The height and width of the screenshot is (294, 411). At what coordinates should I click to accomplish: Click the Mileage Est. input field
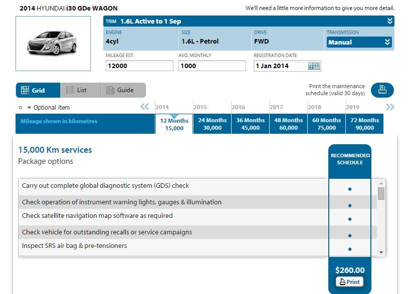point(139,66)
